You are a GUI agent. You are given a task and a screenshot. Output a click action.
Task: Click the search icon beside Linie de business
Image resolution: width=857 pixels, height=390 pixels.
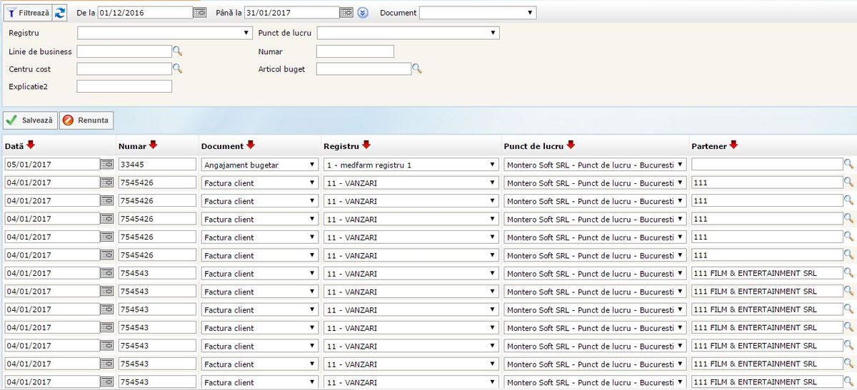[x=178, y=51]
